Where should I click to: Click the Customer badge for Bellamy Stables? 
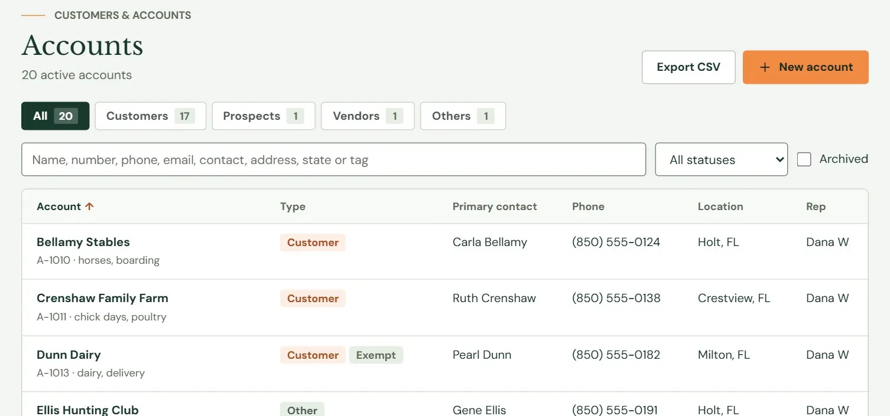pos(313,243)
